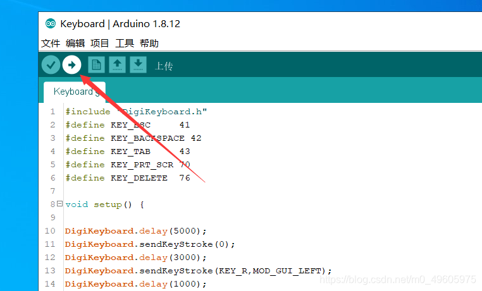Click the Arduino logo in title bar
This screenshot has width=482, height=291.
(51, 23)
